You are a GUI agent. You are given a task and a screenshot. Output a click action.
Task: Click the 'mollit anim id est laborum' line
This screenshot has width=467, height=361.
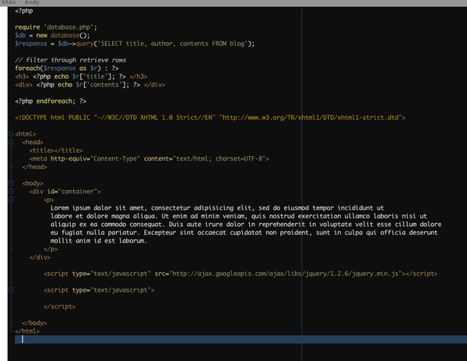99,240
